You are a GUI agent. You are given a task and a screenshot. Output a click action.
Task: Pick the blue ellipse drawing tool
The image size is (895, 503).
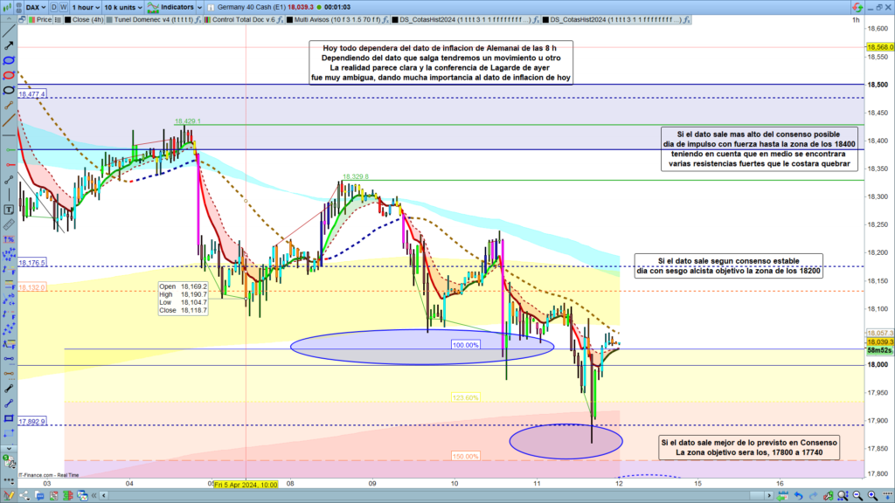(x=10, y=60)
